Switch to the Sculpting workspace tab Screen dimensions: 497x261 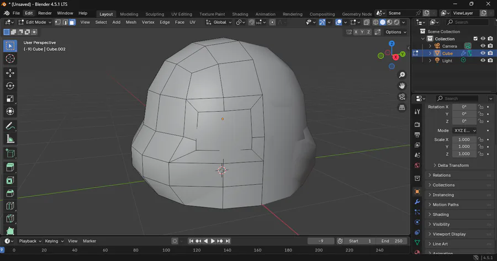click(x=155, y=14)
